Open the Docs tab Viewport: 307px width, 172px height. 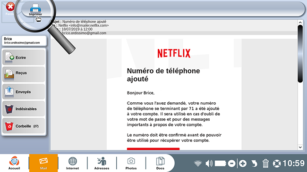[x=160, y=163]
